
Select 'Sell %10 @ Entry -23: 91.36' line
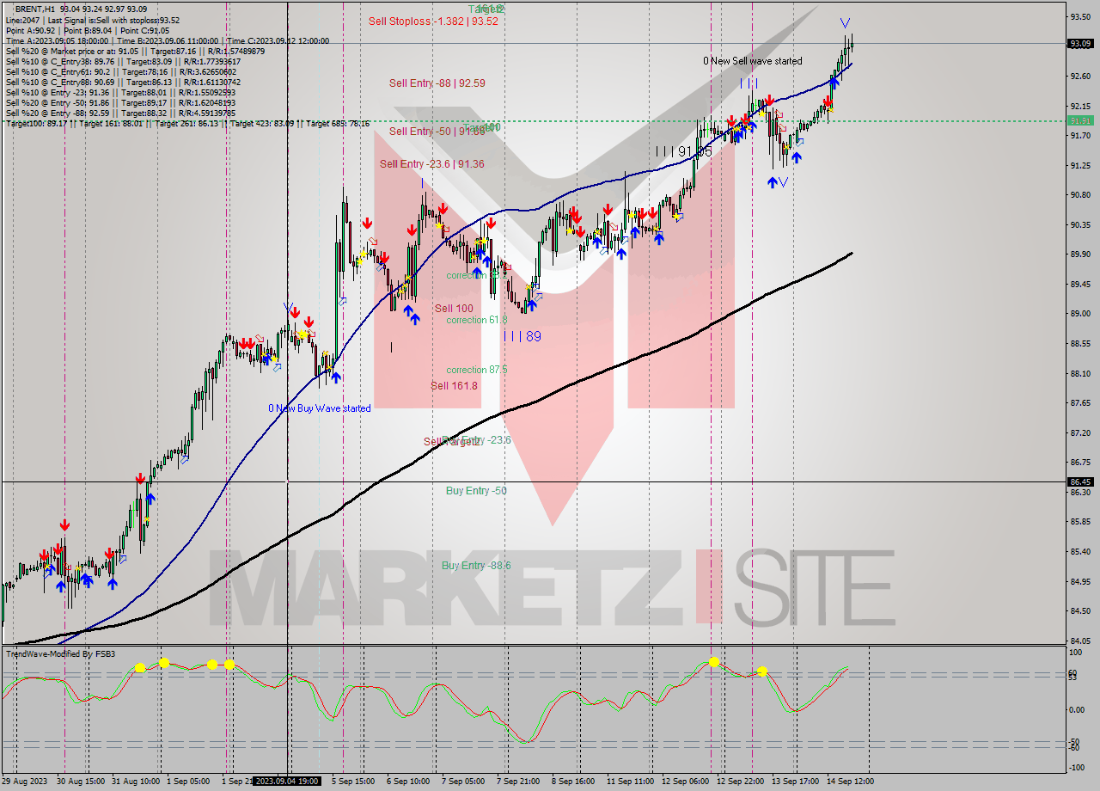(x=121, y=92)
